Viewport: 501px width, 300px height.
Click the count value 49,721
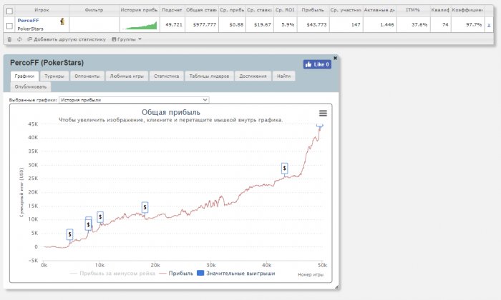(x=174, y=24)
